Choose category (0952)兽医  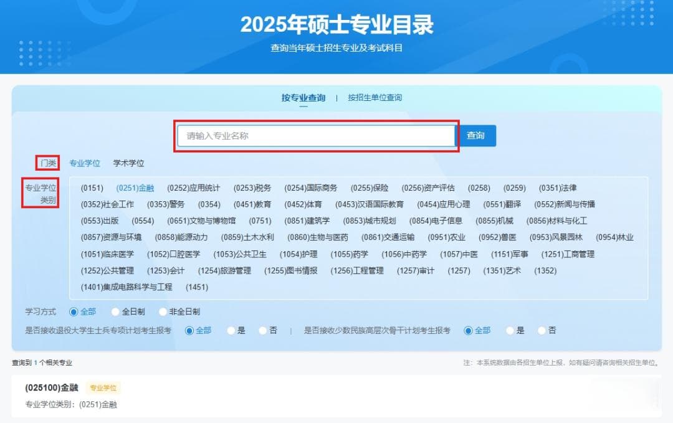click(x=497, y=237)
